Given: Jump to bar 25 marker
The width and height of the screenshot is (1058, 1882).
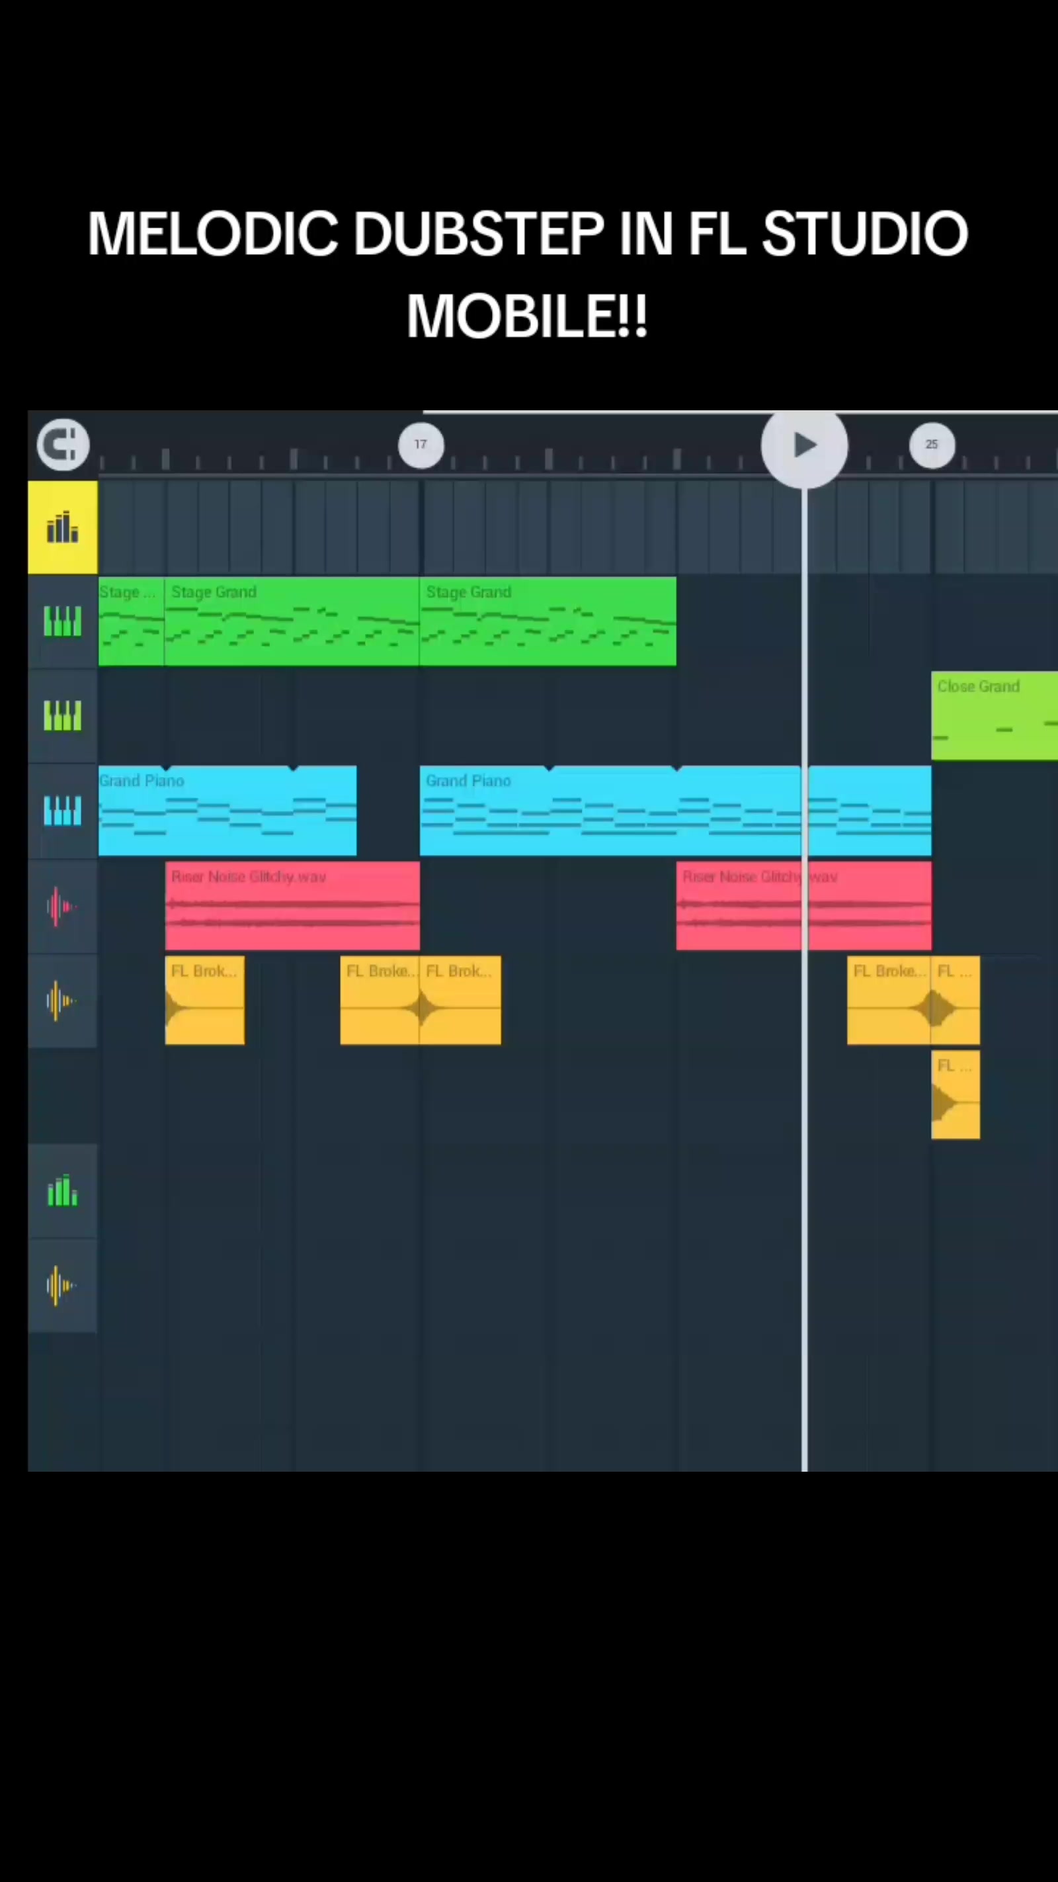Looking at the screenshot, I should [x=932, y=444].
